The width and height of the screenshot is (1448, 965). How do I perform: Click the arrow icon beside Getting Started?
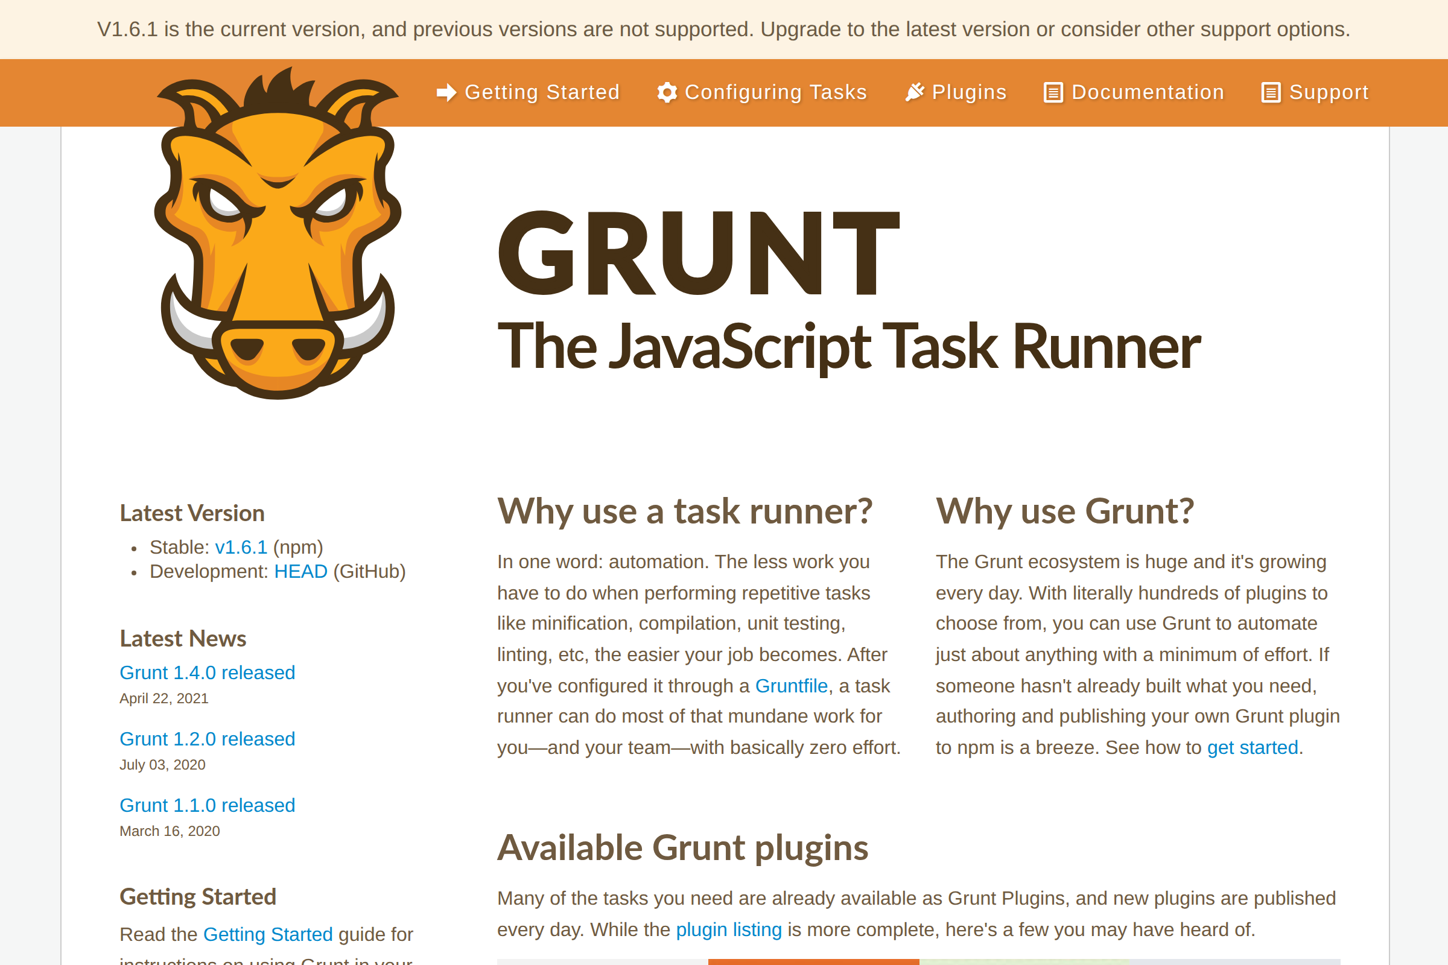(446, 92)
